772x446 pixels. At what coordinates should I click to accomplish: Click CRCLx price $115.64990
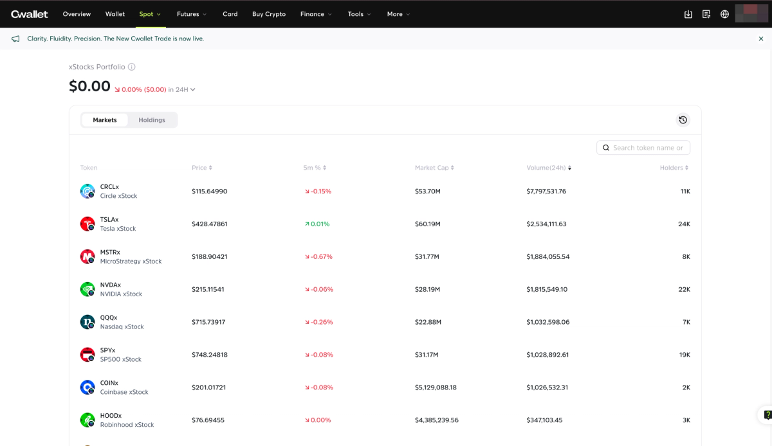210,192
